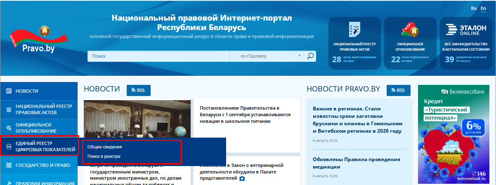Switch language to En
This screenshot has width=496, height=185.
[483, 8]
